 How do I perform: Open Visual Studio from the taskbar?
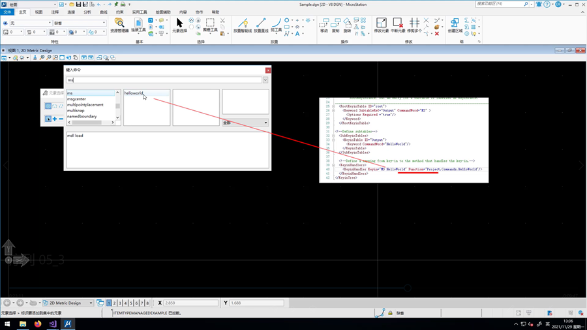pos(52,323)
